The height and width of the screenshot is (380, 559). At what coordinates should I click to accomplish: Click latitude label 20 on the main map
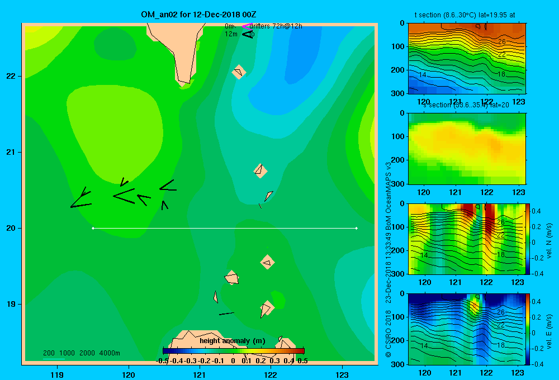(11, 228)
